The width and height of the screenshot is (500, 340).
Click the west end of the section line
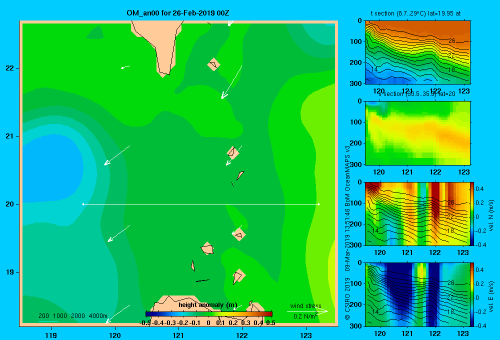tap(83, 204)
